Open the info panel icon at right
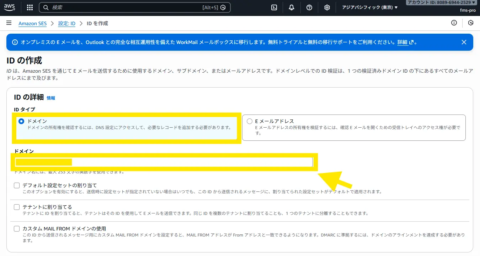This screenshot has height=256, width=480. coord(454,23)
